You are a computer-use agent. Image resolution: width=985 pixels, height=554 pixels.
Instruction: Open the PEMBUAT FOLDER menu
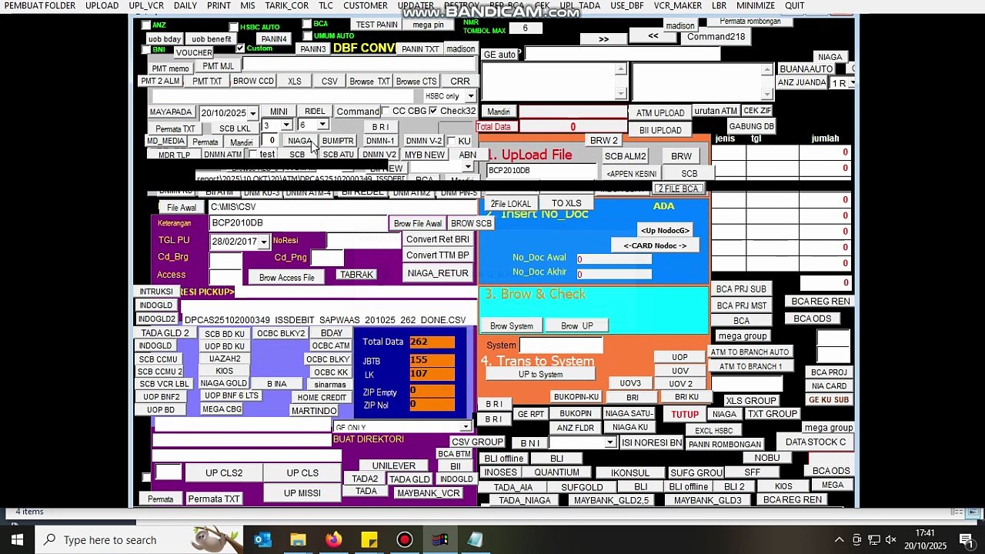pyautogui.click(x=40, y=5)
